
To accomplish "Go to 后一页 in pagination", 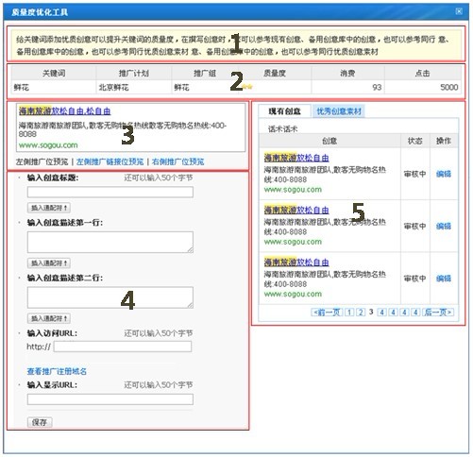I will pyautogui.click(x=438, y=312).
